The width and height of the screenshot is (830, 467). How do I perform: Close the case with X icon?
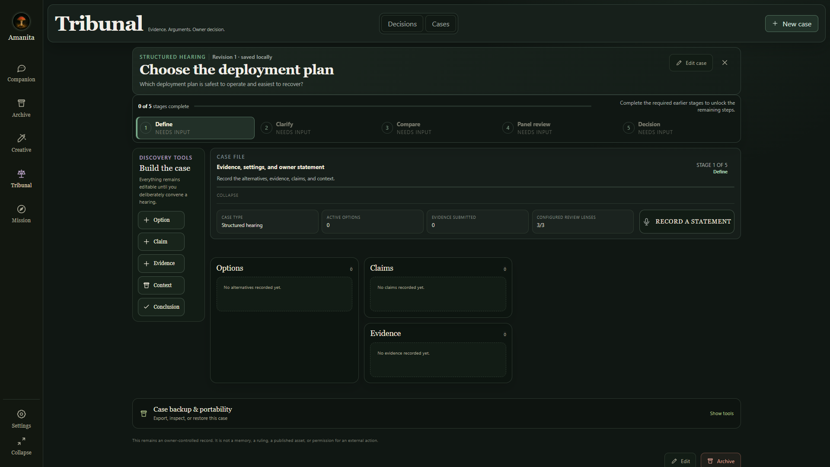coord(725,63)
